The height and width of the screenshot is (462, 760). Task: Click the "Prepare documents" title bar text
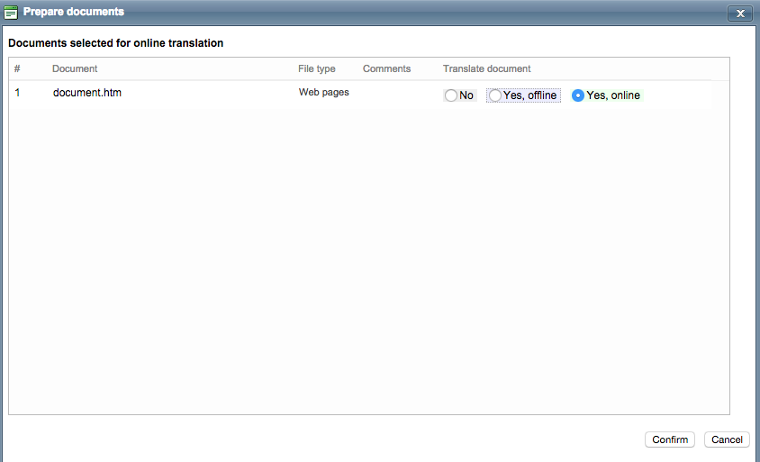pyautogui.click(x=74, y=12)
